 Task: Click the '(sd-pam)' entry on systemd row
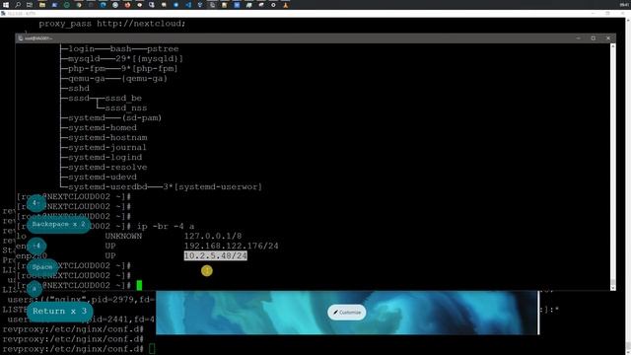click(x=142, y=118)
